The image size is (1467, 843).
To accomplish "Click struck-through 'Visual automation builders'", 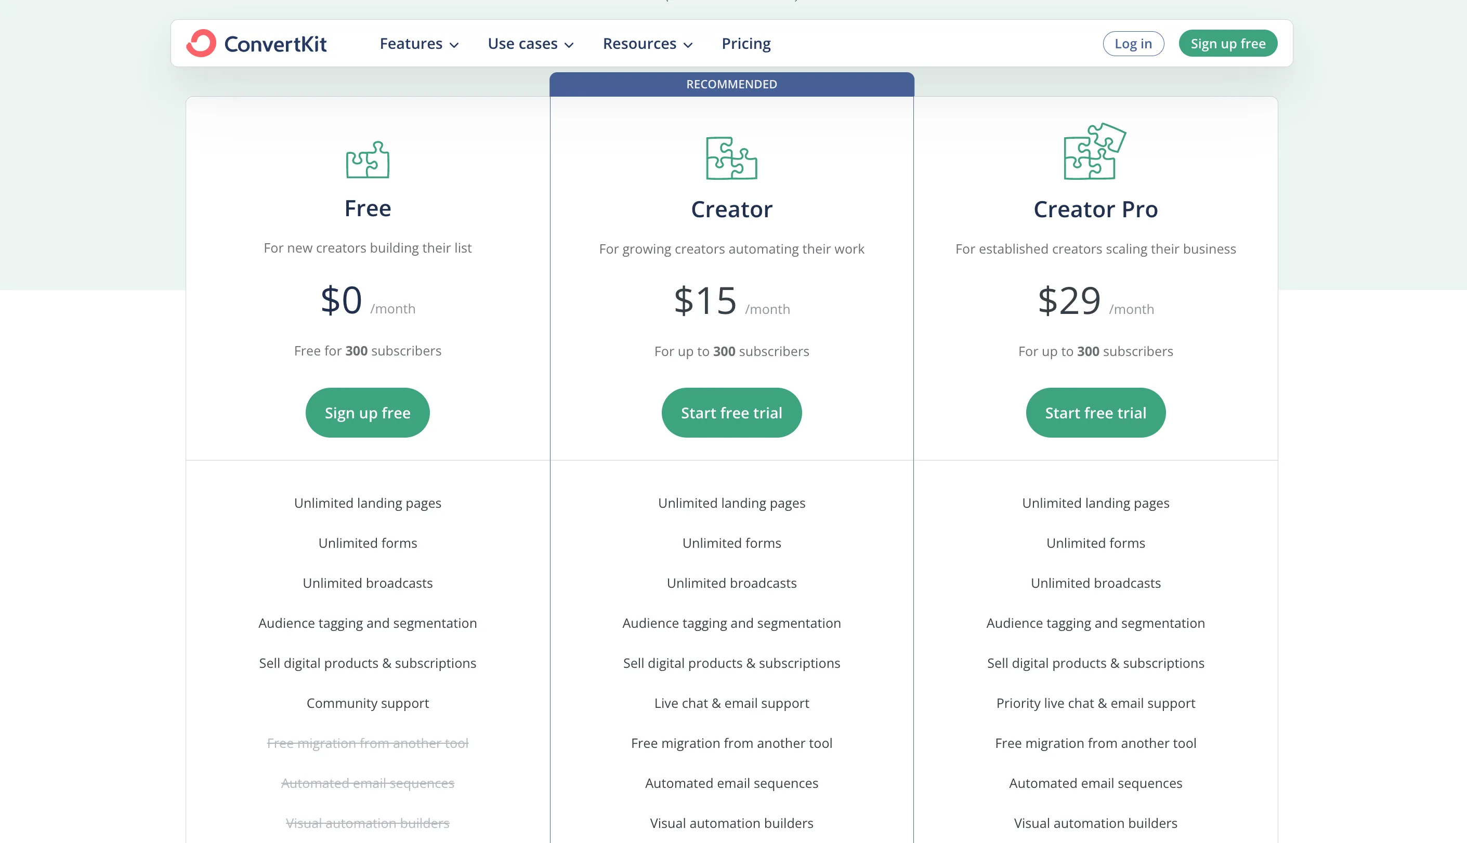I will 368,823.
